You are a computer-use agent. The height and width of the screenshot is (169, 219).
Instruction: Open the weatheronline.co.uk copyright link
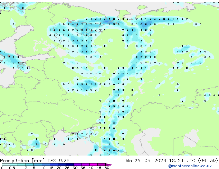point(190,166)
